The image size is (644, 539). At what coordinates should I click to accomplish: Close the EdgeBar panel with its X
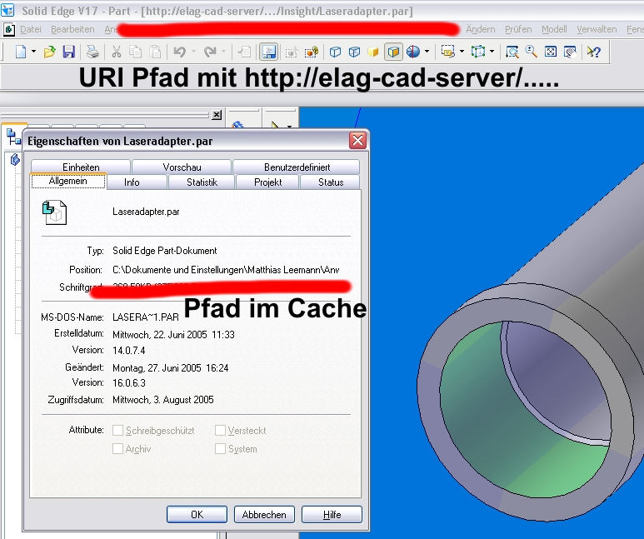[217, 115]
